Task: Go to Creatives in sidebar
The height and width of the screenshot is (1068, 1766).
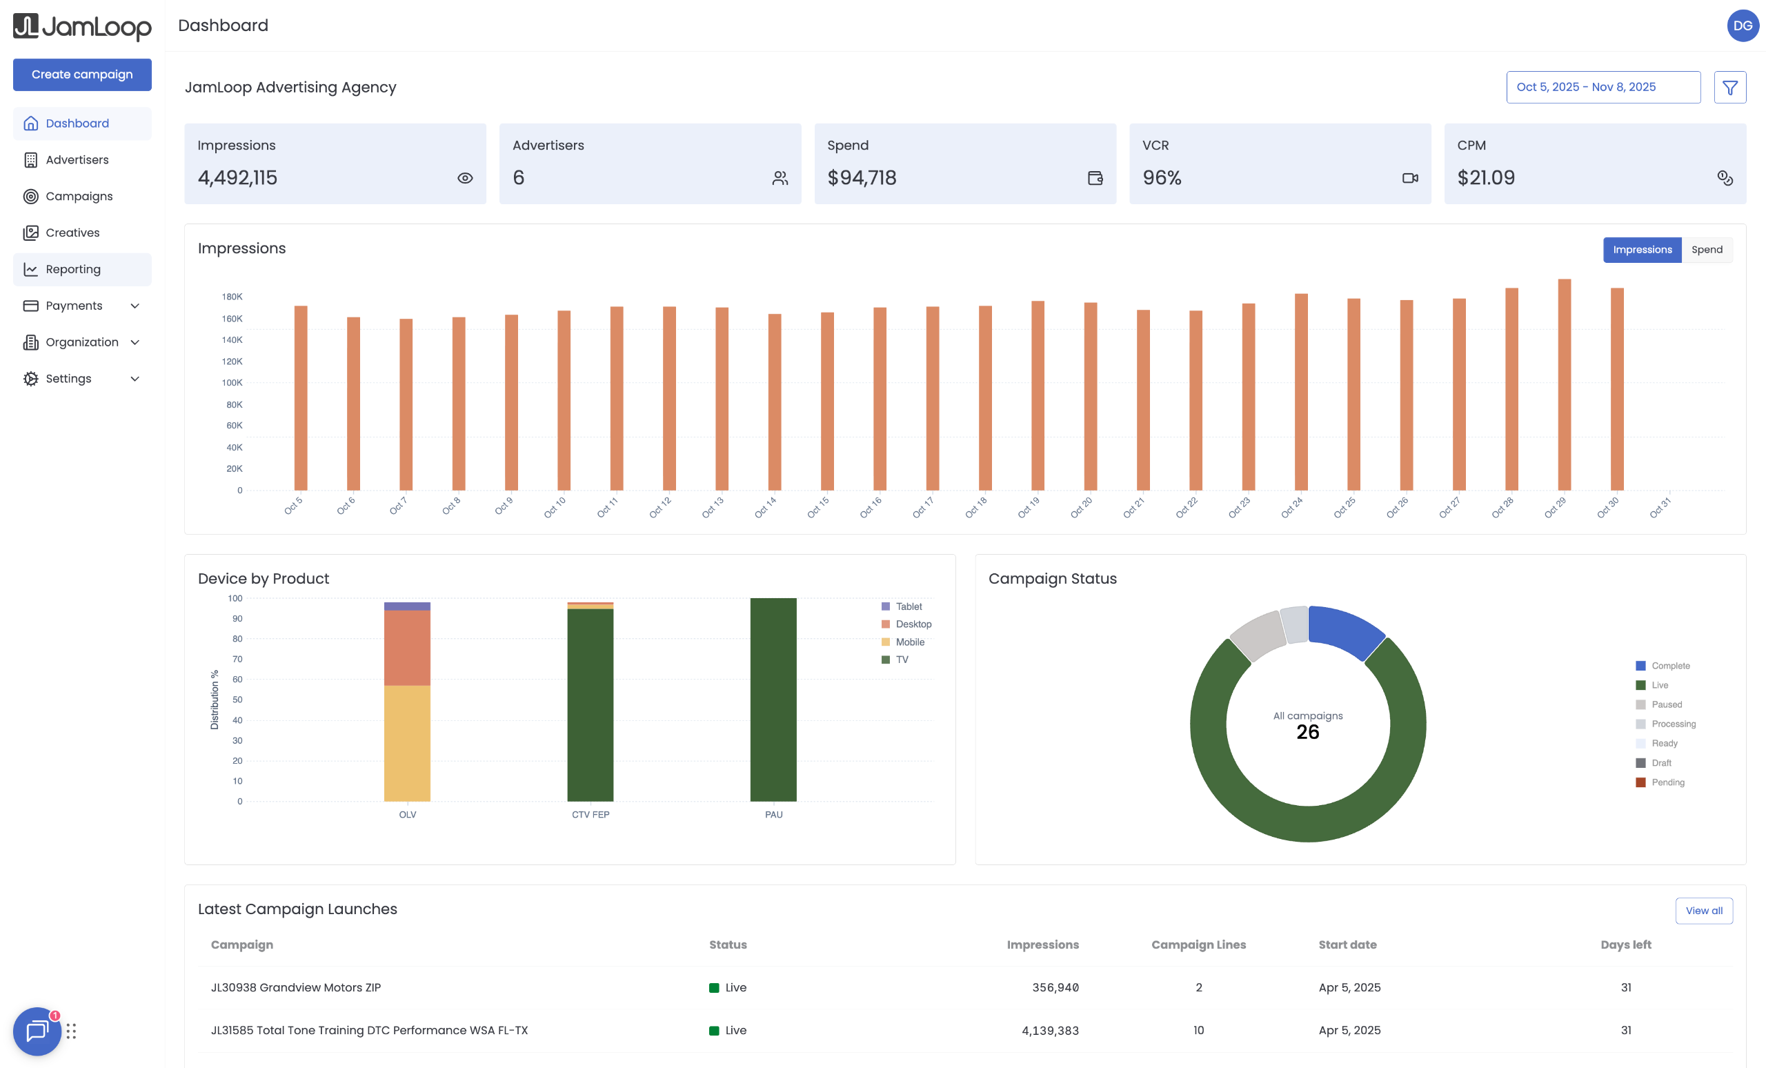Action: tap(72, 233)
